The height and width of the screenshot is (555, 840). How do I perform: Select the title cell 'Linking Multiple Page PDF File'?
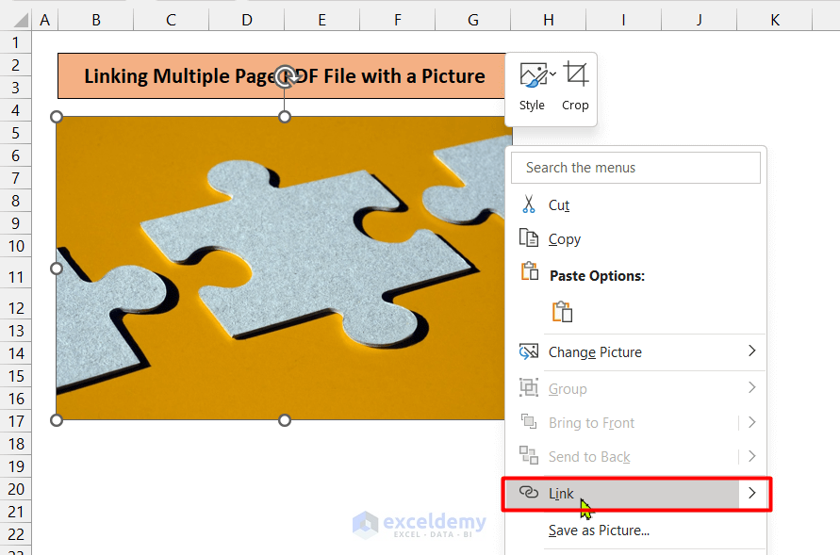[282, 76]
